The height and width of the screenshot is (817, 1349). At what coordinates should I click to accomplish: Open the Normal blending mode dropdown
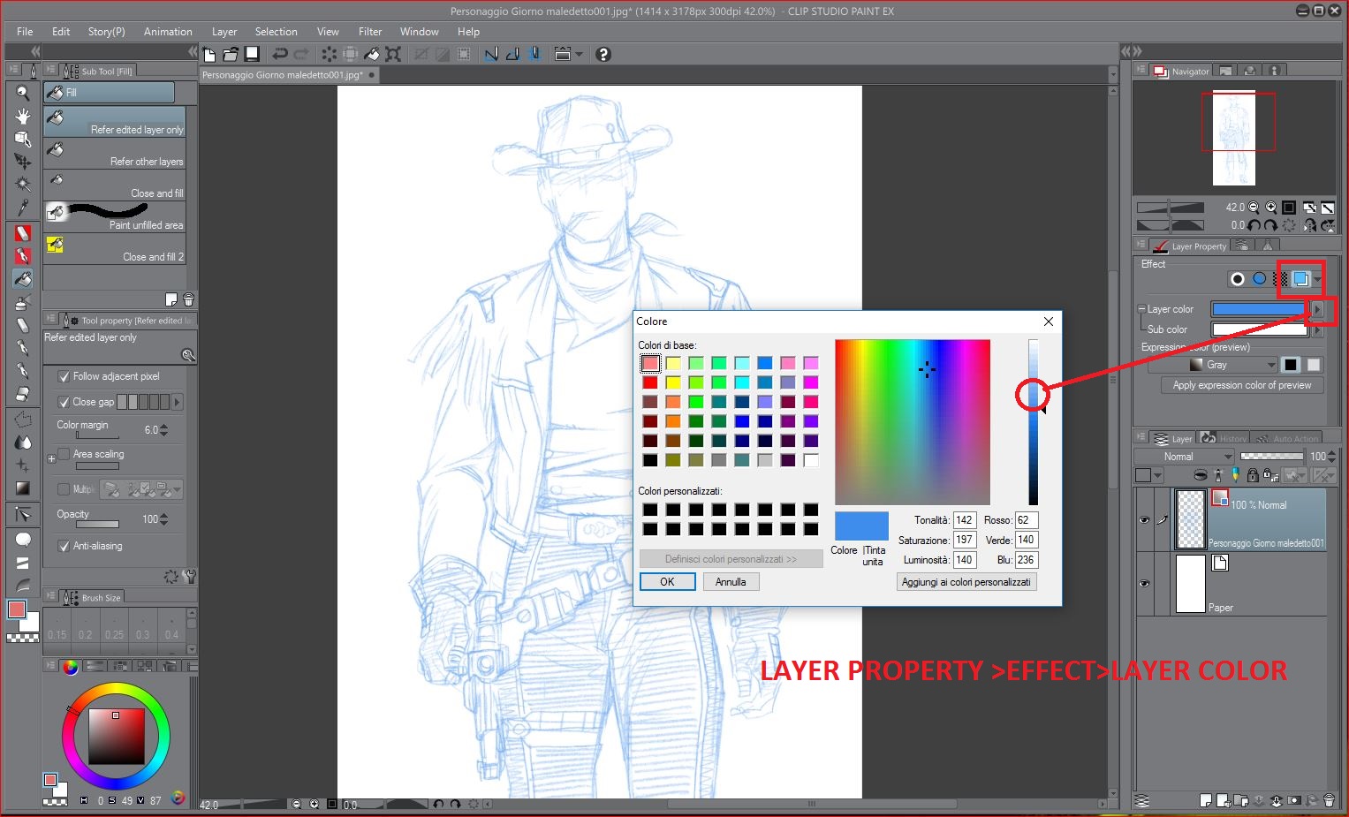click(1184, 457)
